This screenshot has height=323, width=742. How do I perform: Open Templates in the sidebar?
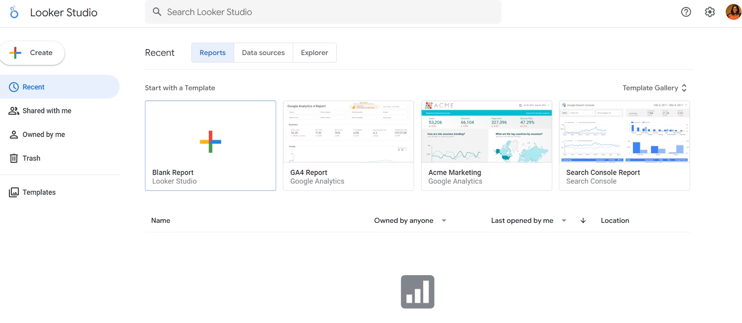60,192
